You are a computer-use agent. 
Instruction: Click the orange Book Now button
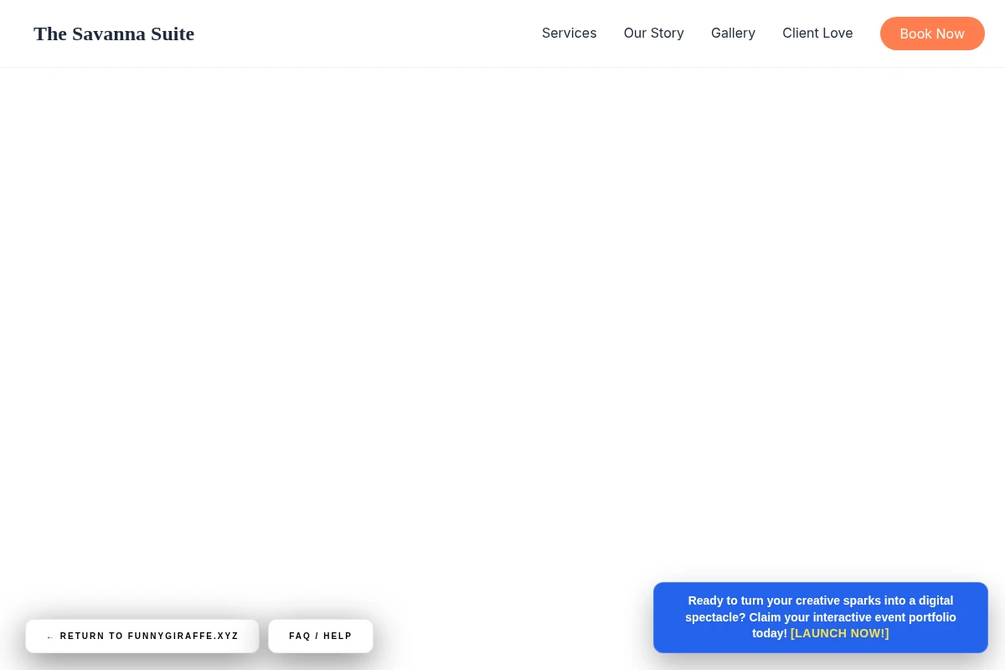coord(932,33)
